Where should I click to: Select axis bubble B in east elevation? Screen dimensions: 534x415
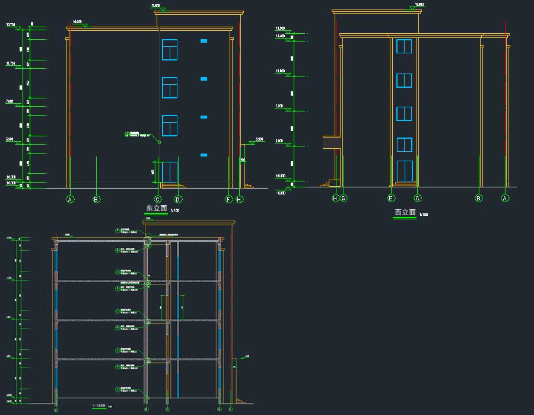[96, 199]
